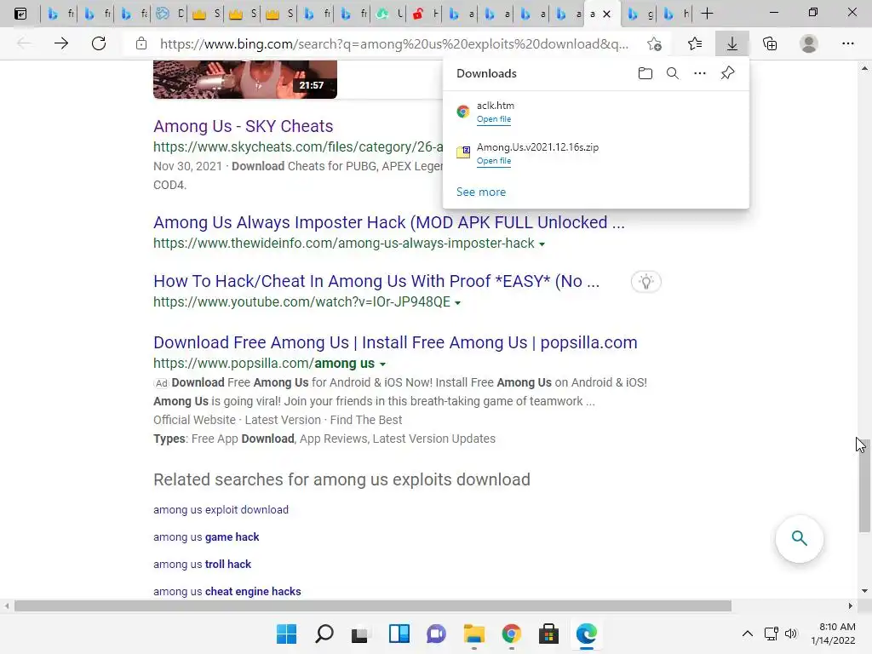Open Among Us - SKY Cheats result
This screenshot has height=654, width=872.
coord(243,126)
